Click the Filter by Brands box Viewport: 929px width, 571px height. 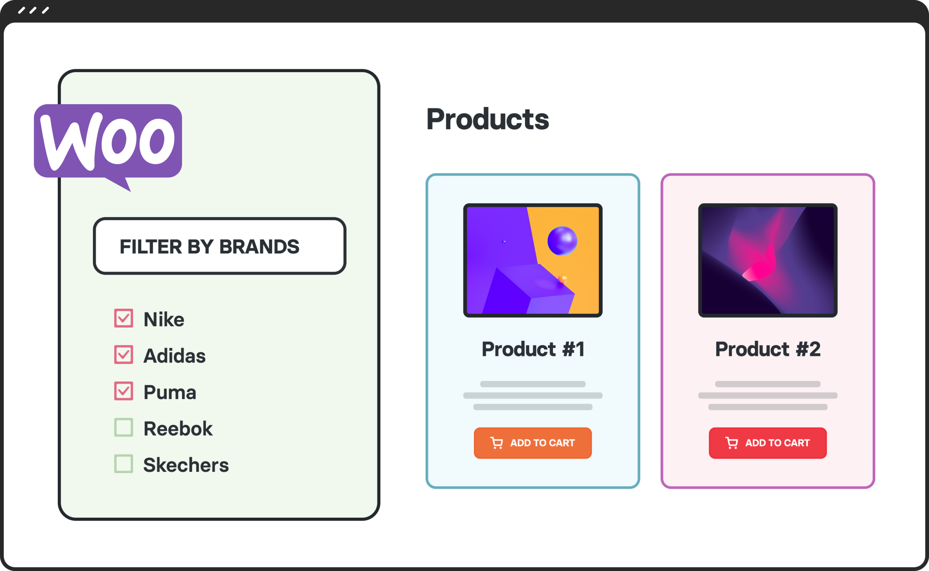click(x=220, y=246)
